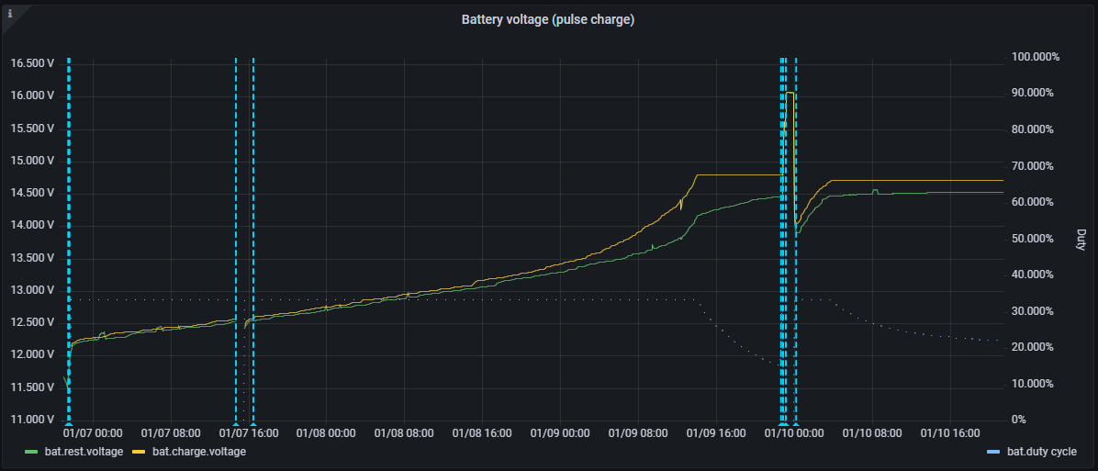The height and width of the screenshot is (471, 1098).
Task: Click the Duty right axis title
Action: (1081, 239)
